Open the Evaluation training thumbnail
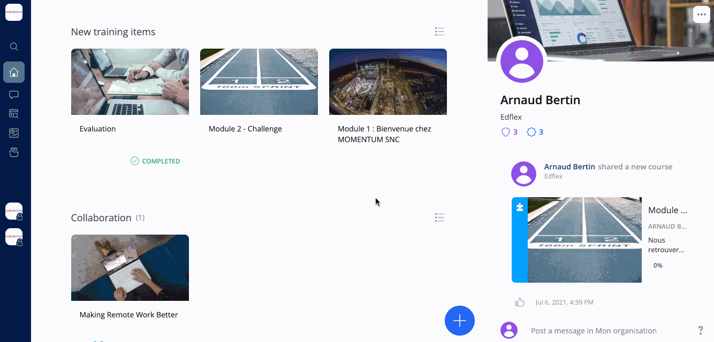This screenshot has width=714, height=342. [x=130, y=82]
